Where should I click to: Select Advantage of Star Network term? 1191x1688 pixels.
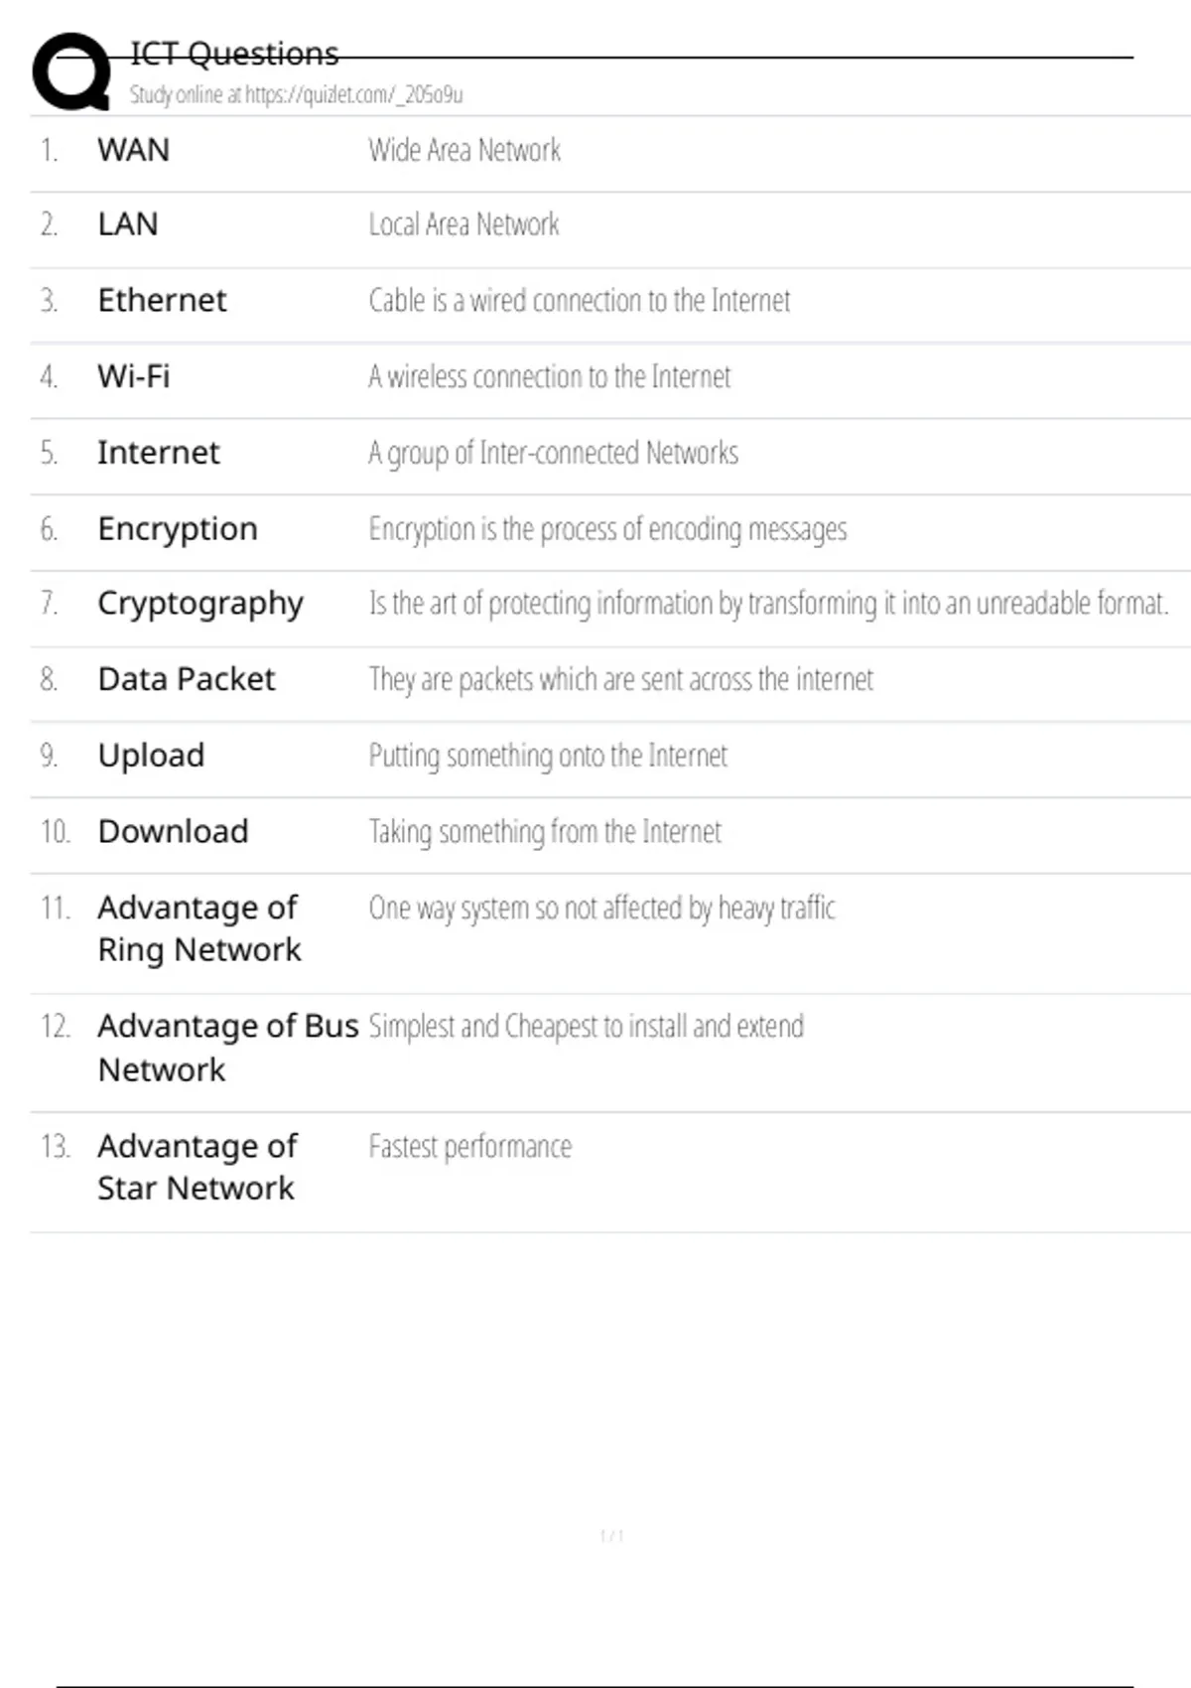point(197,1167)
